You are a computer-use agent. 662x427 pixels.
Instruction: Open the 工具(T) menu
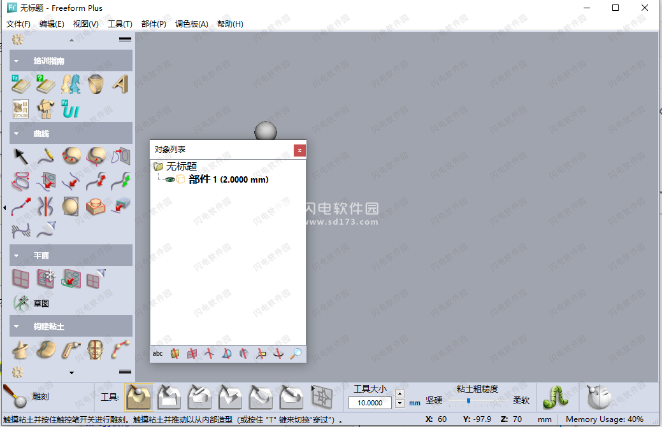click(x=120, y=24)
